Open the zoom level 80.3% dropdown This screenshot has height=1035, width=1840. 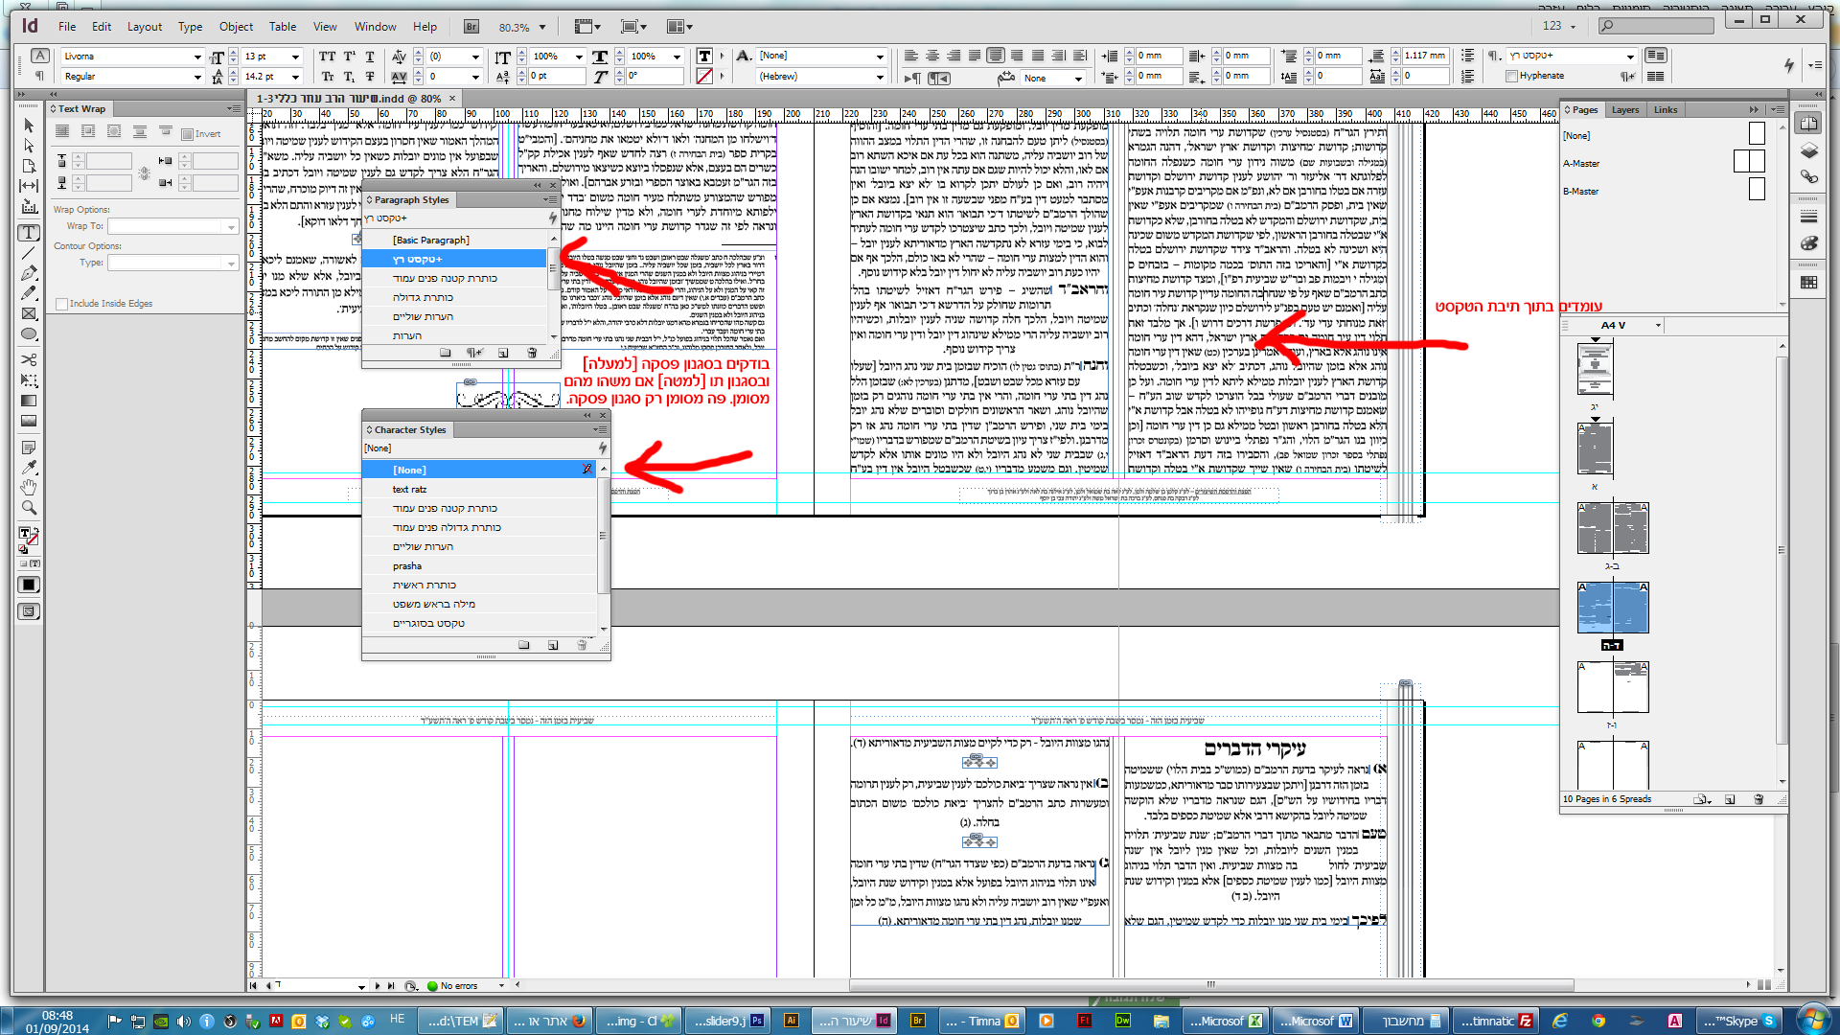tap(542, 27)
